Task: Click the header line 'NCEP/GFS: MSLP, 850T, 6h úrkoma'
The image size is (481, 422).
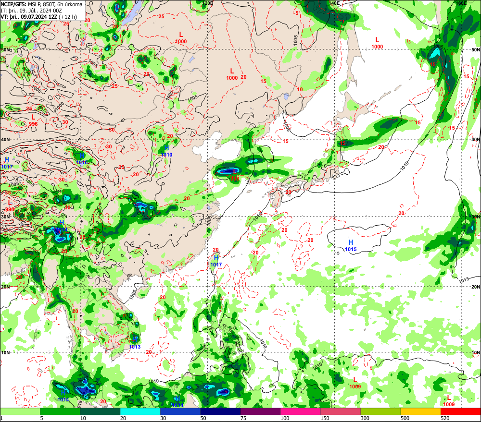Action: (42, 4)
